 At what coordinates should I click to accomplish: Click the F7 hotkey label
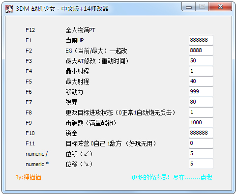click(29, 102)
